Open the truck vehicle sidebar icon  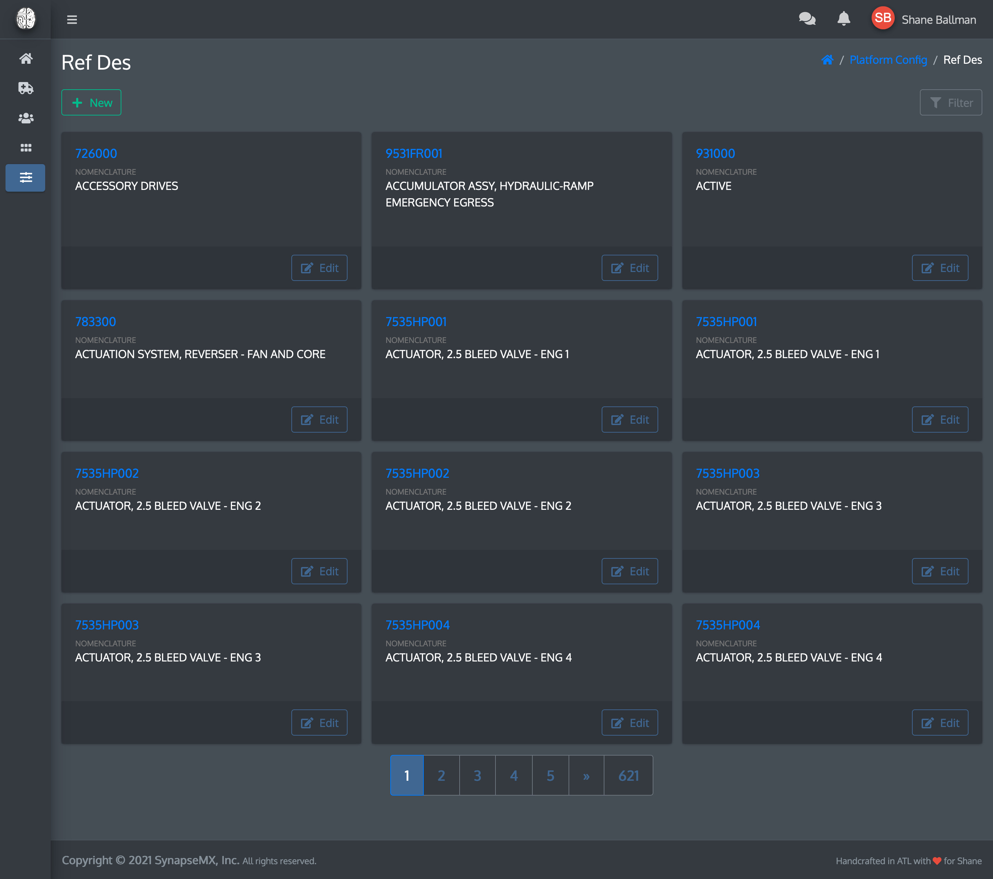26,88
